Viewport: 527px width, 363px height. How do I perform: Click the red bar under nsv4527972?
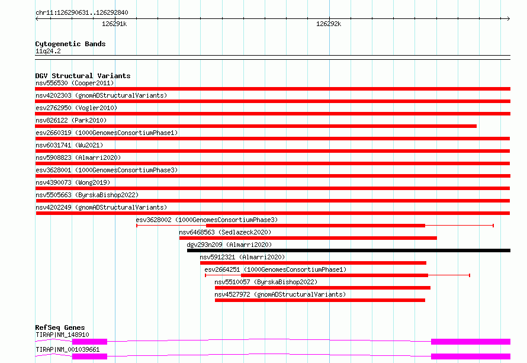point(320,300)
